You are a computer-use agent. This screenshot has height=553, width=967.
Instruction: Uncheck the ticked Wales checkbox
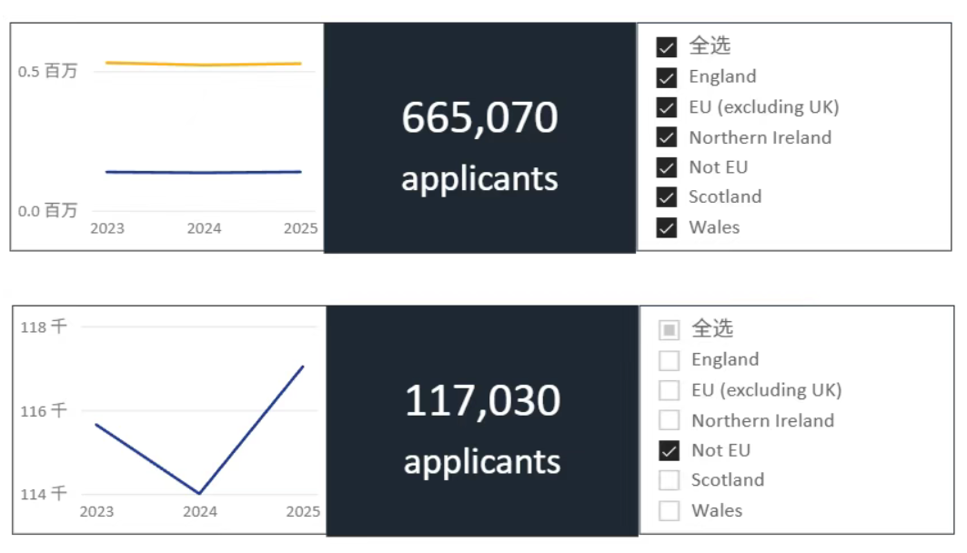[667, 227]
